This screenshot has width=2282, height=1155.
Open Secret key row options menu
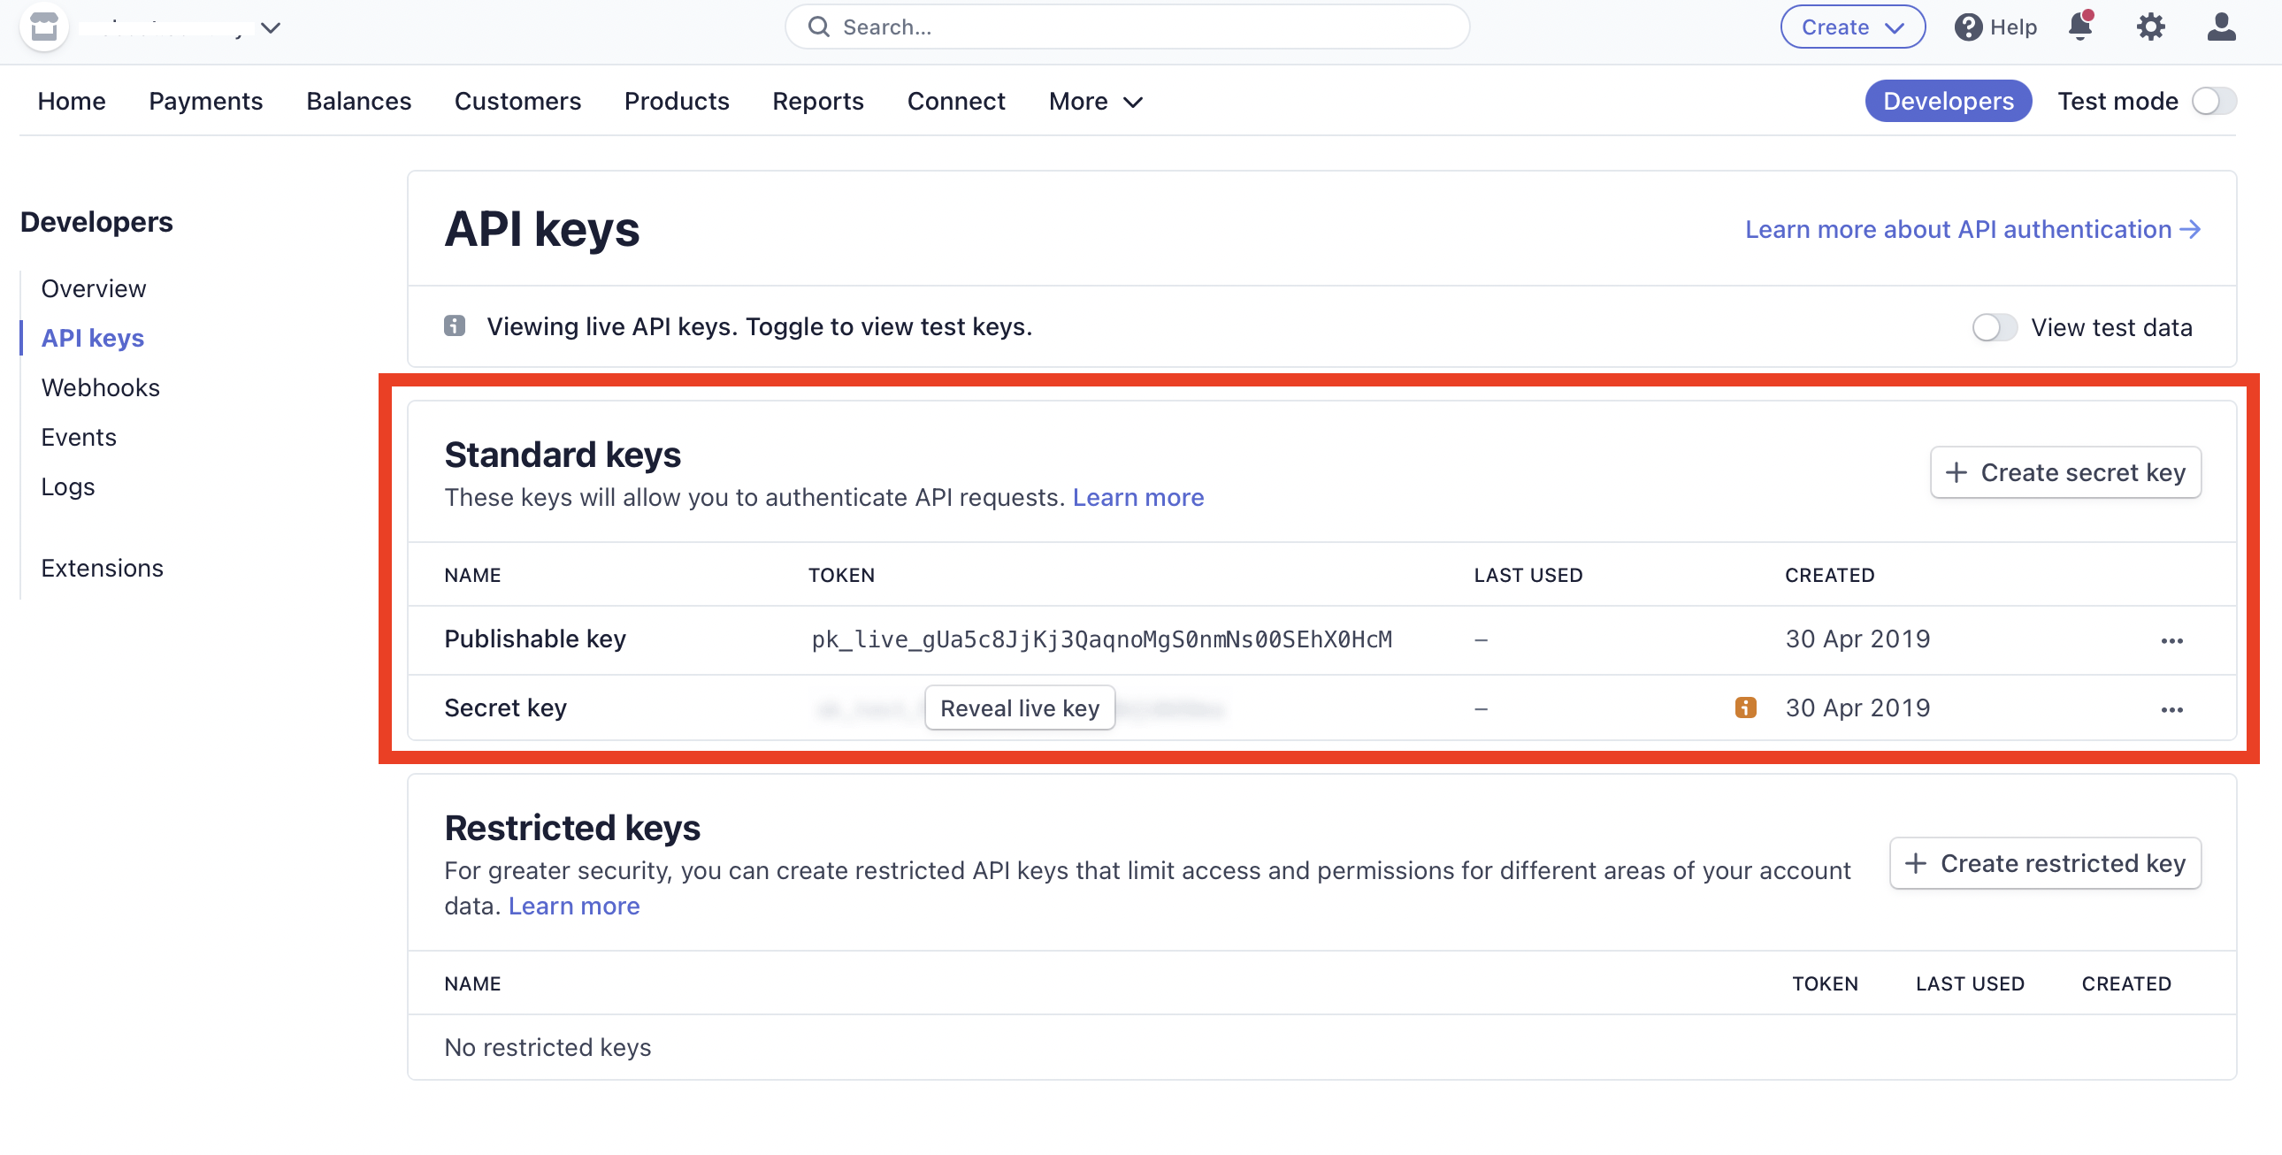pos(2171,709)
